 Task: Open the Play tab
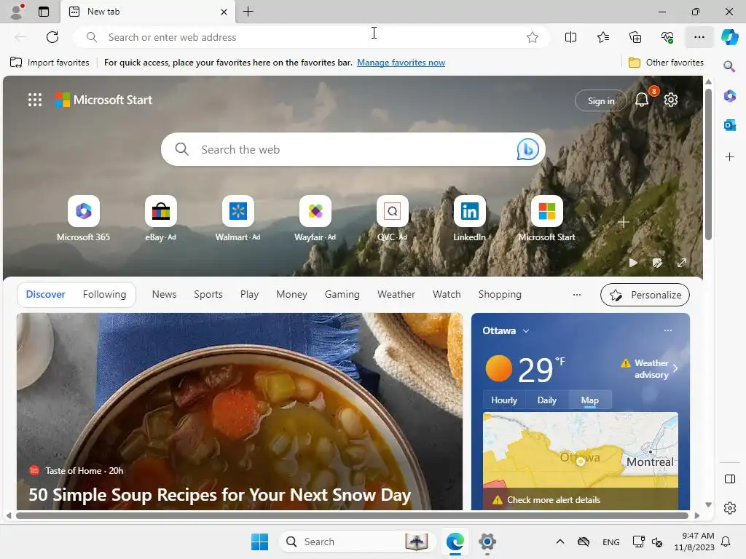[249, 294]
